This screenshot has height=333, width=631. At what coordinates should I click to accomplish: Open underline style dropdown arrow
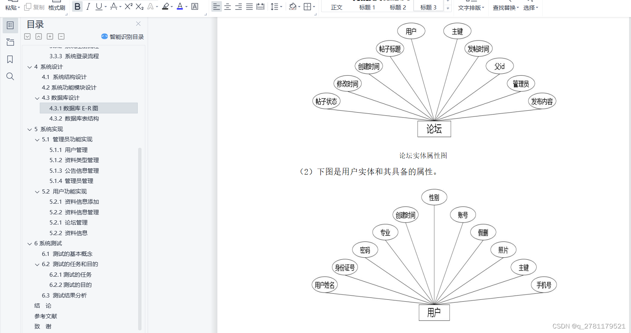pyautogui.click(x=106, y=7)
